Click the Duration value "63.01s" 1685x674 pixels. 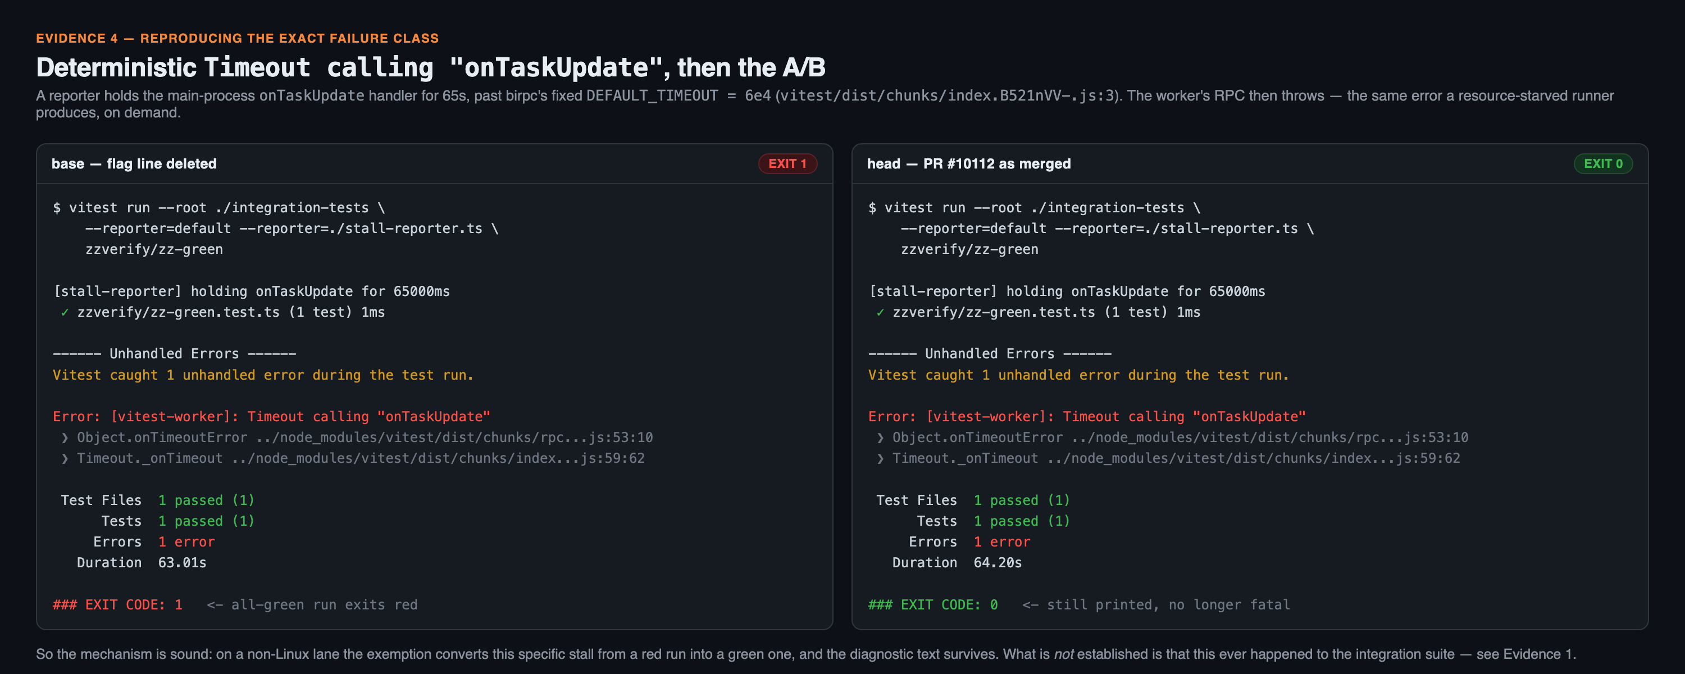point(183,563)
